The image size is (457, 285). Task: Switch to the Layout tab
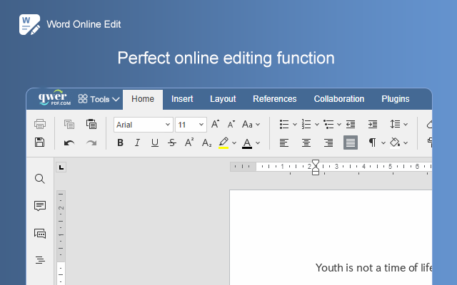[223, 99]
